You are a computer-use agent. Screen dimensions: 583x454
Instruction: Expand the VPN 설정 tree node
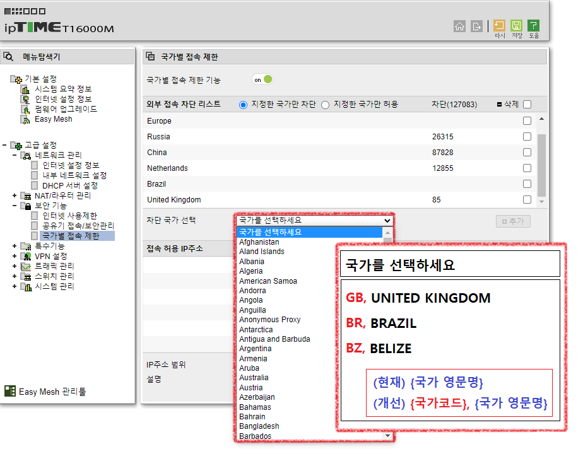tap(14, 256)
